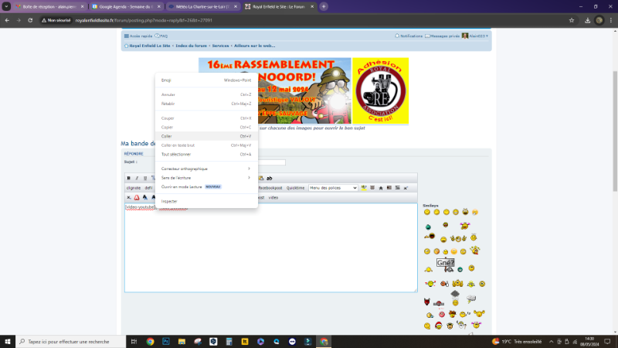The image size is (618, 348).
Task: Click the Non sécurisé site info chip
Action: (56, 20)
